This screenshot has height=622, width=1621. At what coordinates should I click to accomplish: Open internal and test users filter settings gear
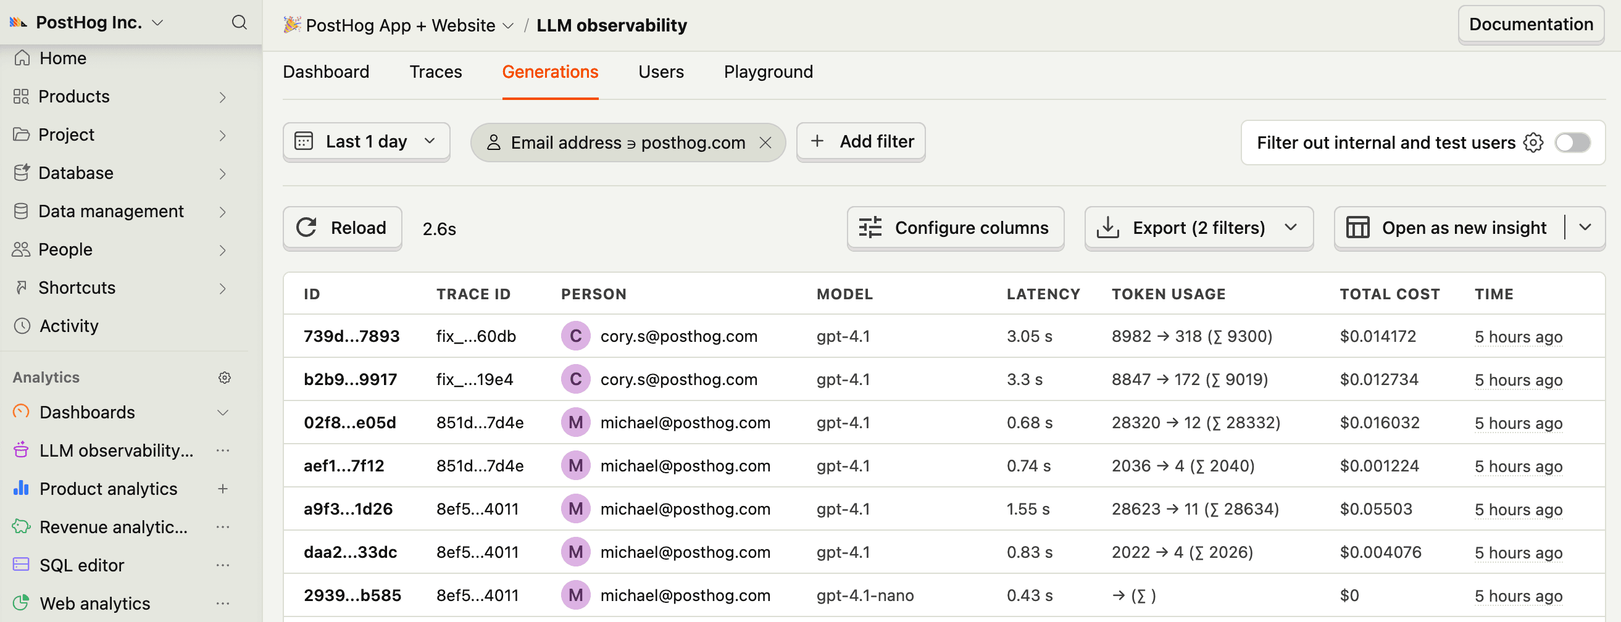click(x=1533, y=143)
